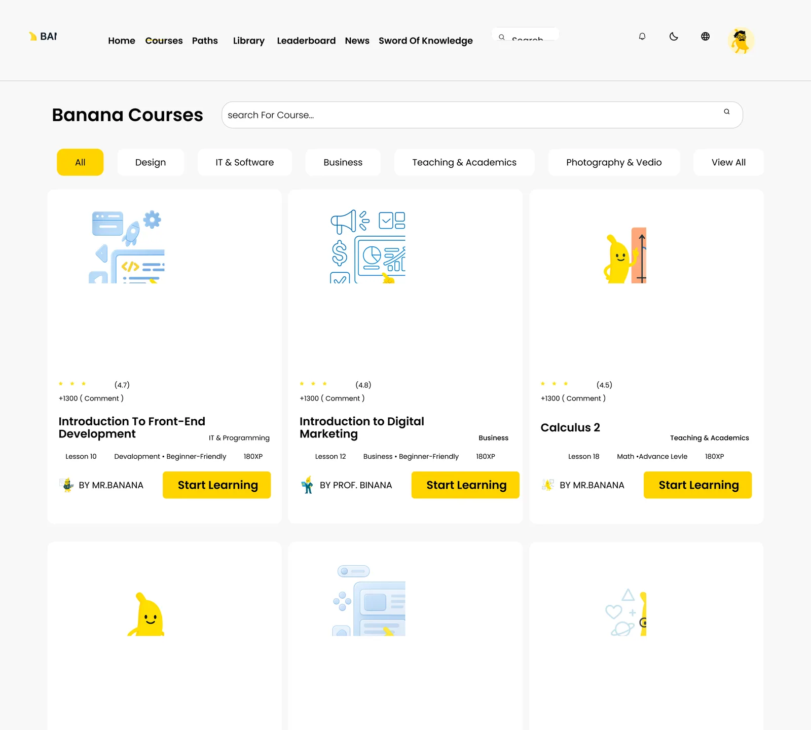Choose Teaching & Academics filter
811x730 pixels.
tap(464, 162)
